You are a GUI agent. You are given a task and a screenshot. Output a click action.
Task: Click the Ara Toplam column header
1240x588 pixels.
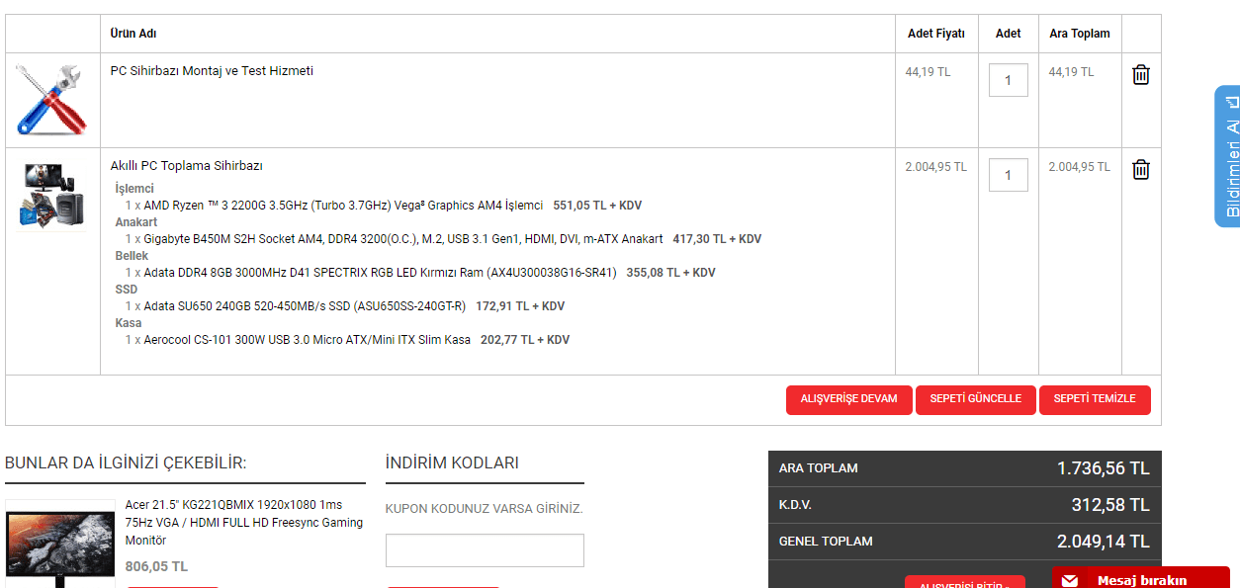click(1080, 34)
